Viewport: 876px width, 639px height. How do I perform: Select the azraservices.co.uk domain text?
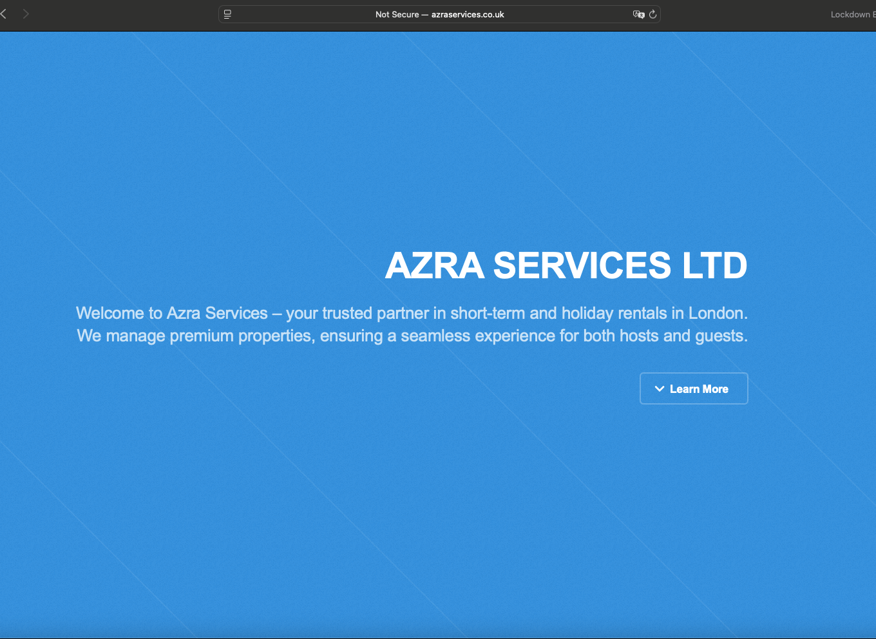click(x=468, y=14)
